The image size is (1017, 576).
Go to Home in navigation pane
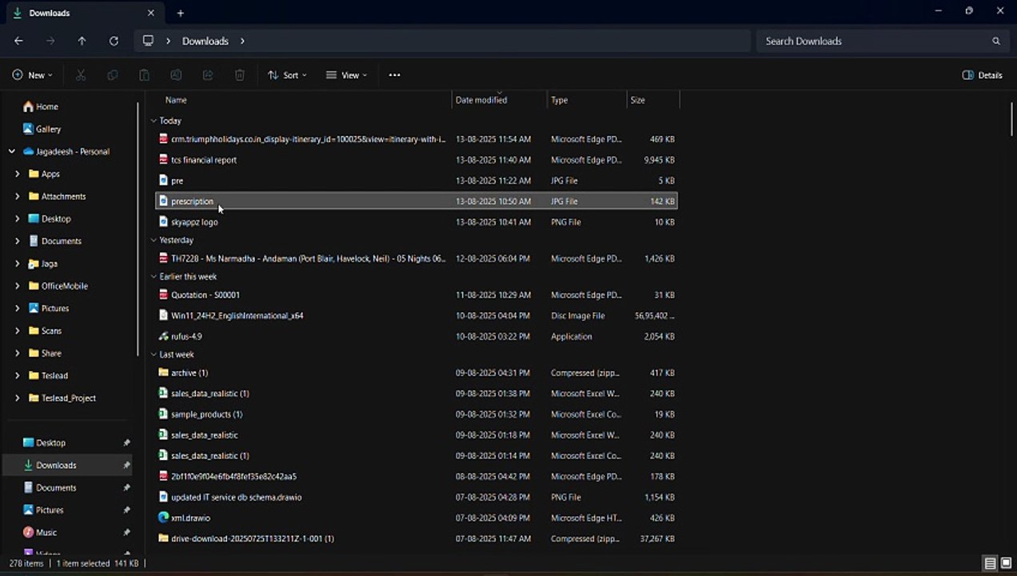(40, 106)
